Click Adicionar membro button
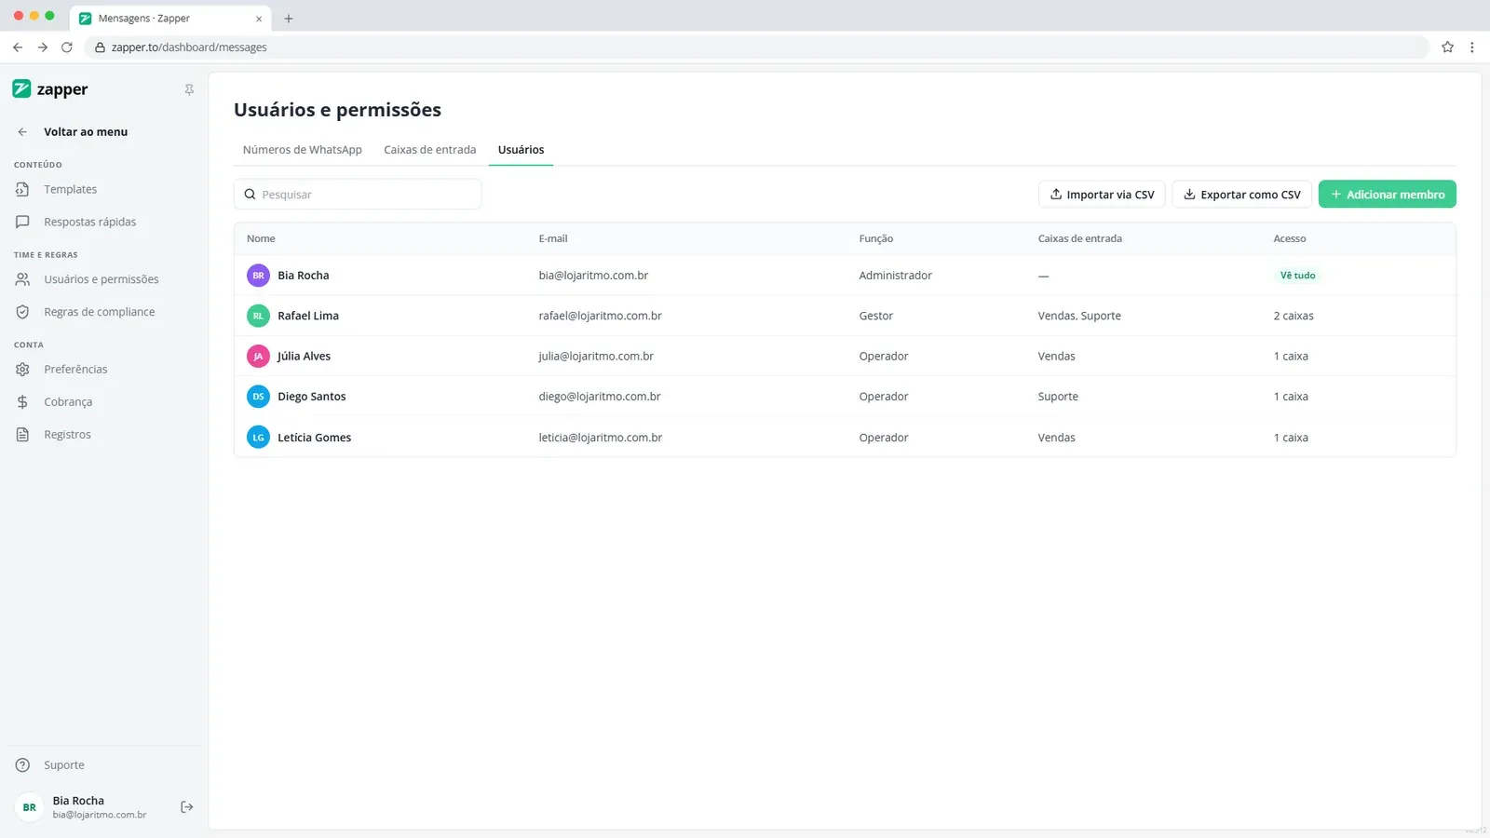This screenshot has width=1490, height=838. coord(1388,195)
